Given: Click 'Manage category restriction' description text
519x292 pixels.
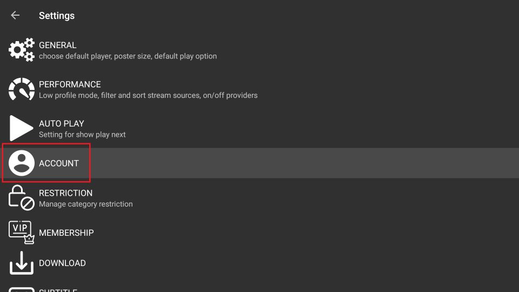Looking at the screenshot, I should [86, 204].
